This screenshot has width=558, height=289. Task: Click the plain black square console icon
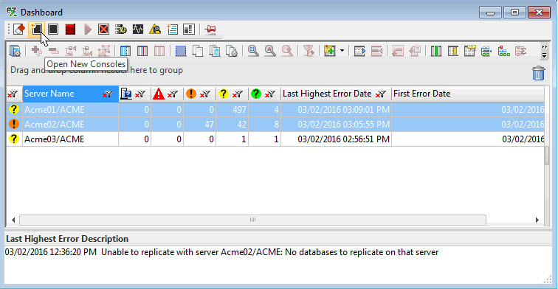click(53, 29)
